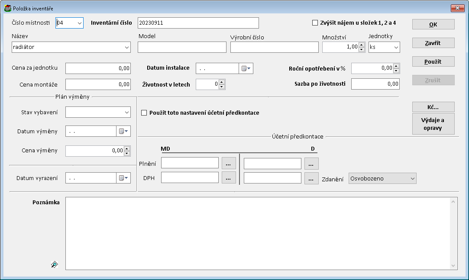Browse D account for DPH

pyautogui.click(x=311, y=178)
